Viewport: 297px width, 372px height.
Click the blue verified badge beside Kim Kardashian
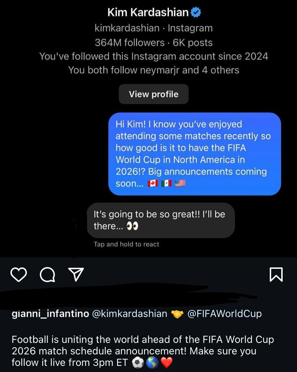(x=195, y=13)
